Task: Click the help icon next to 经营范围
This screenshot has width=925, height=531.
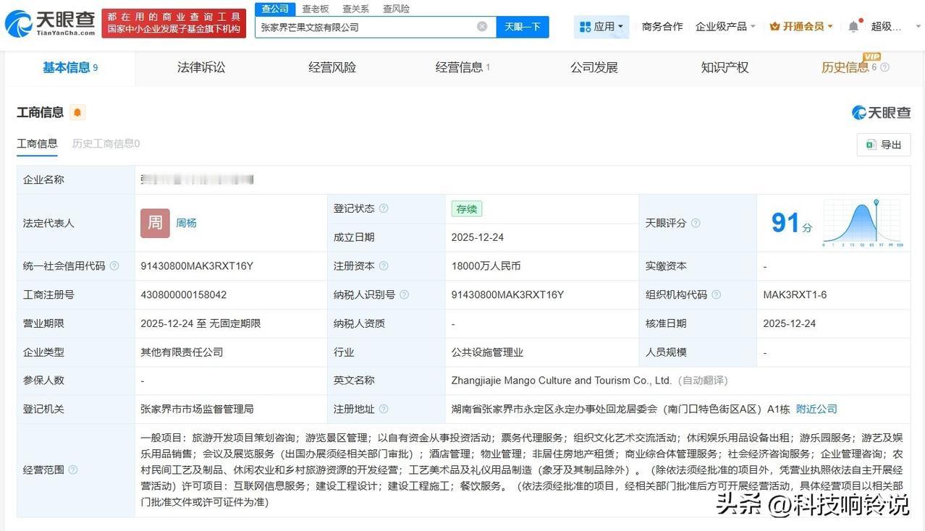Action: 73,470
